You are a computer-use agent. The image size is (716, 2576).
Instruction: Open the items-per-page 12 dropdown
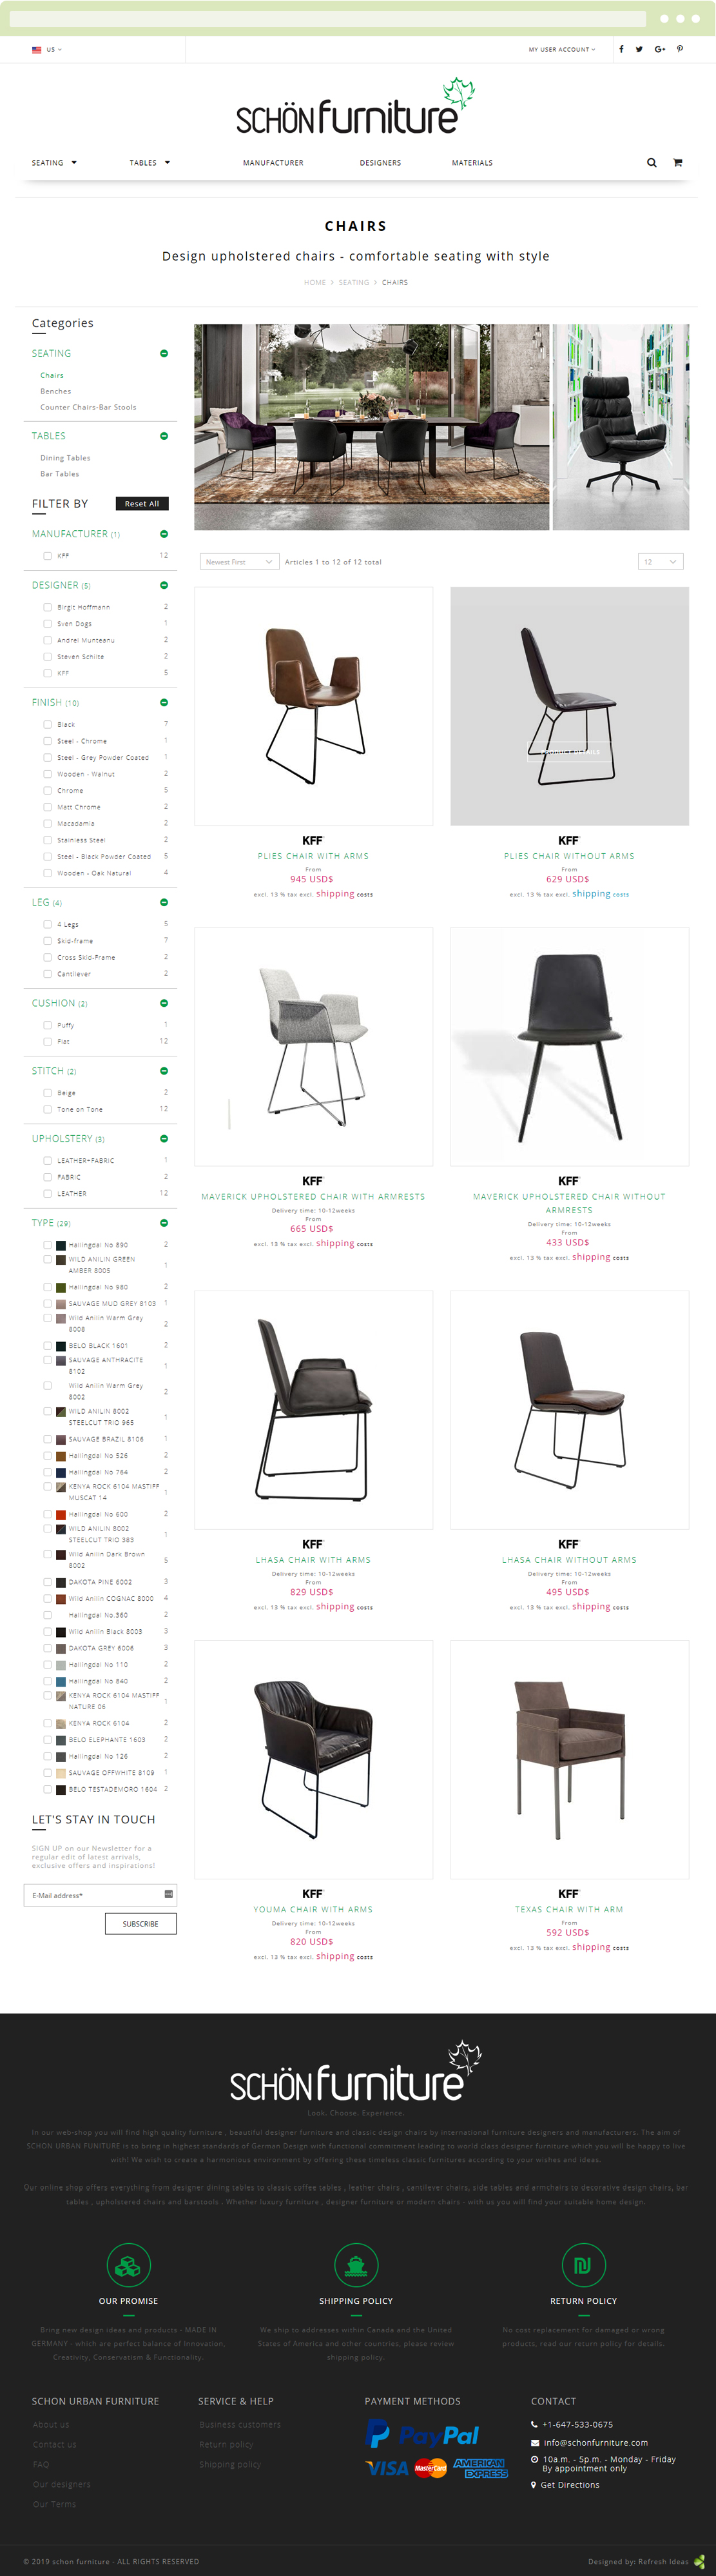(x=660, y=562)
